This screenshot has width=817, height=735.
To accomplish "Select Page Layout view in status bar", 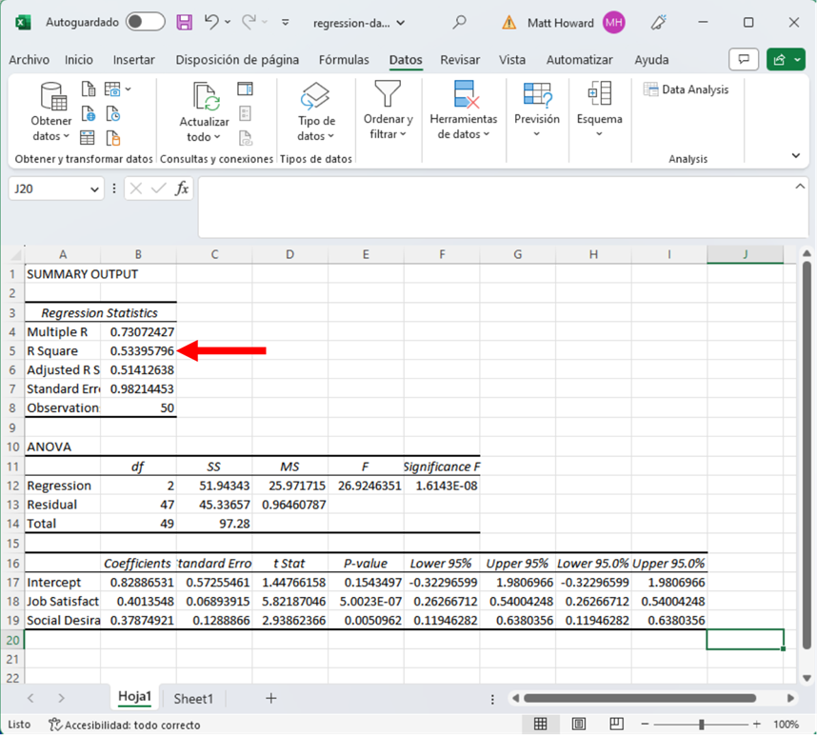I will click(579, 725).
